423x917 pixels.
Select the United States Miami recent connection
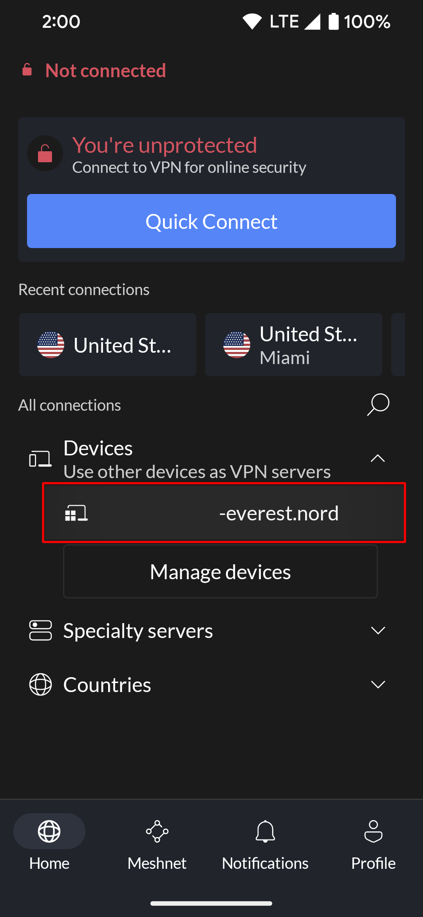[x=294, y=345]
